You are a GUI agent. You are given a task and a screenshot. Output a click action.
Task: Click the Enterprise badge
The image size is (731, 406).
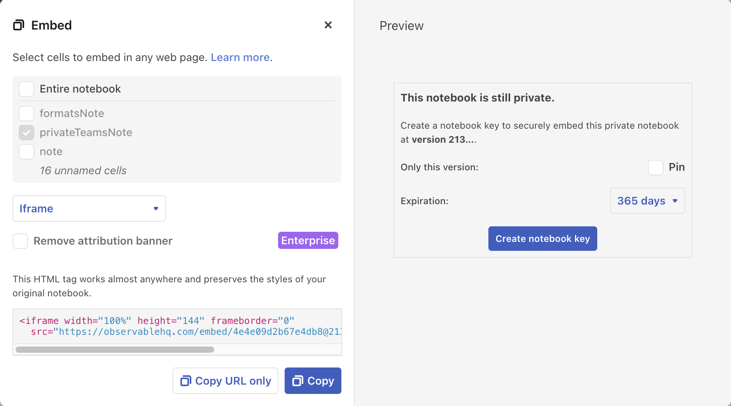point(308,240)
